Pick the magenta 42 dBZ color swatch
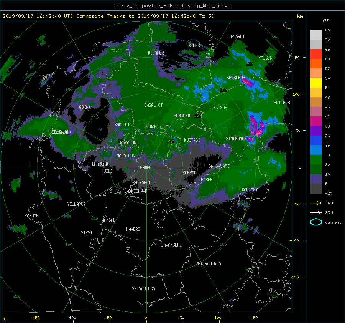This screenshot has height=323, width=345. click(x=316, y=121)
